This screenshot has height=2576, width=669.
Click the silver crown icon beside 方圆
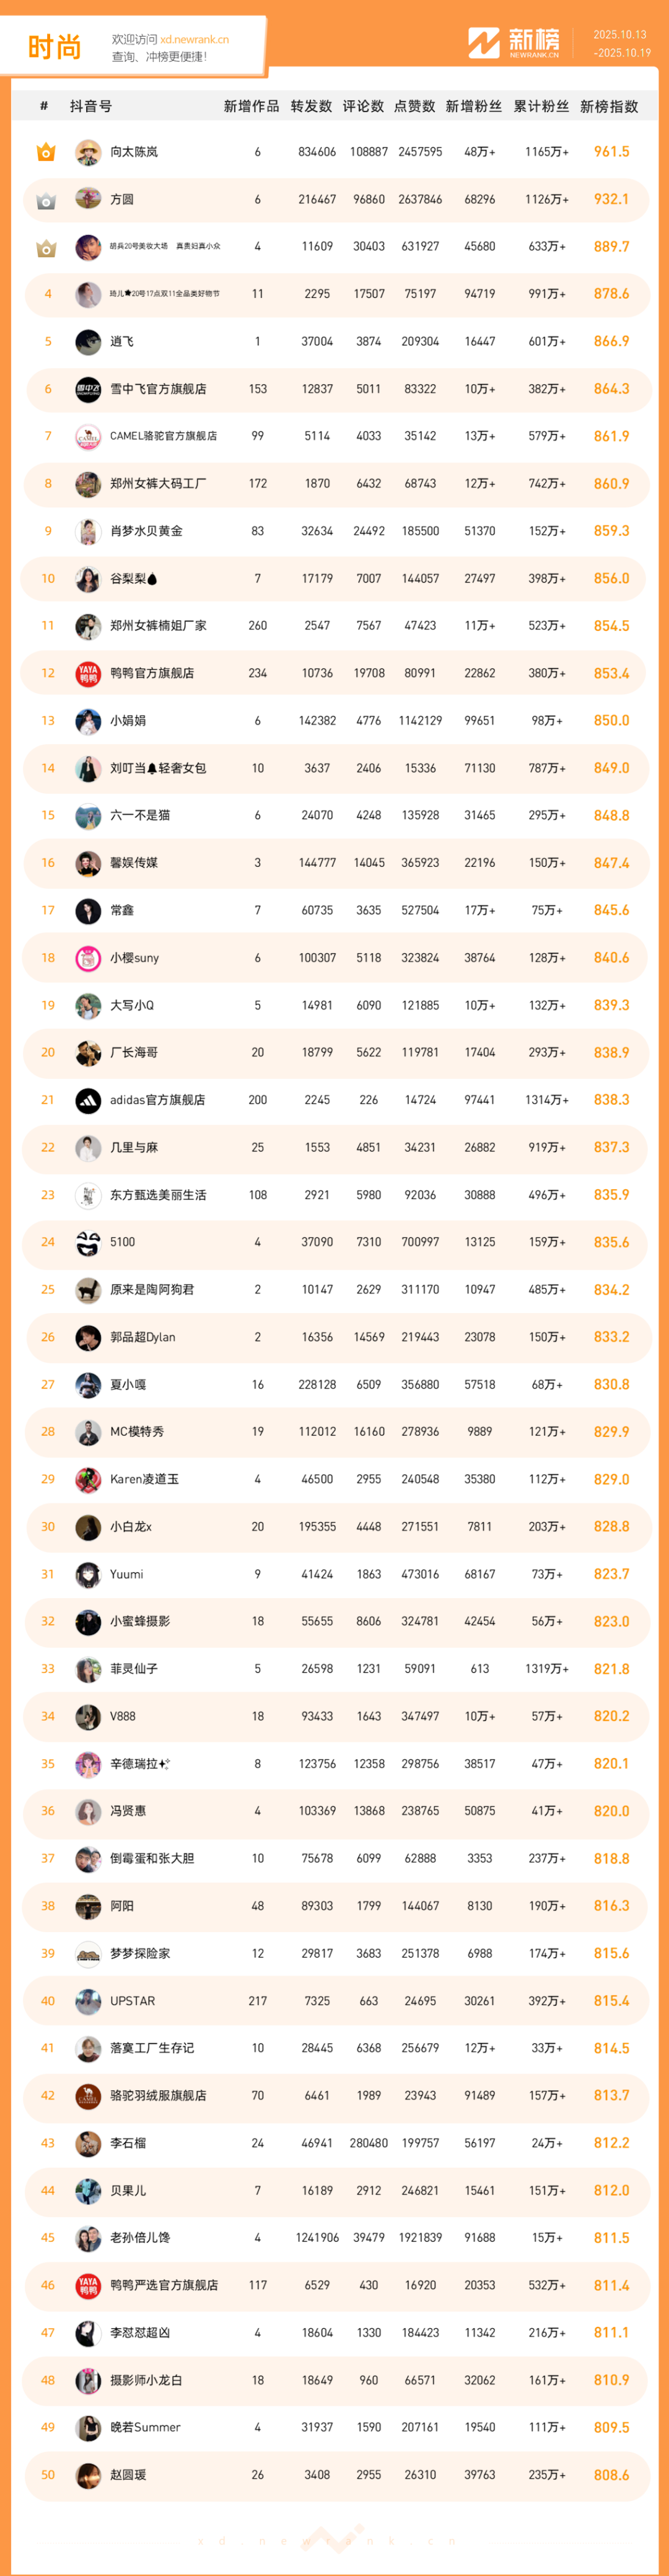pos(46,201)
